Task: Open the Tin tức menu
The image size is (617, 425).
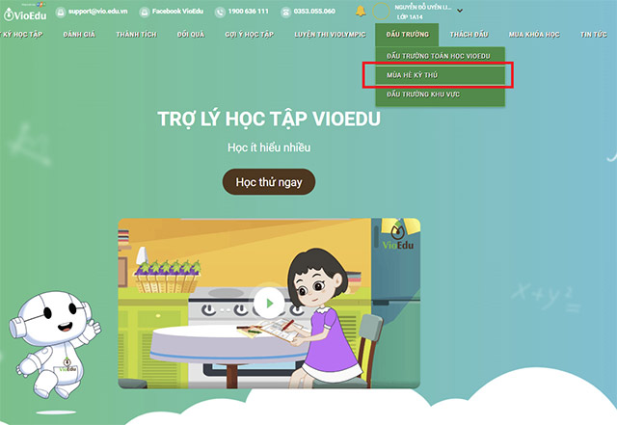Action: (594, 35)
